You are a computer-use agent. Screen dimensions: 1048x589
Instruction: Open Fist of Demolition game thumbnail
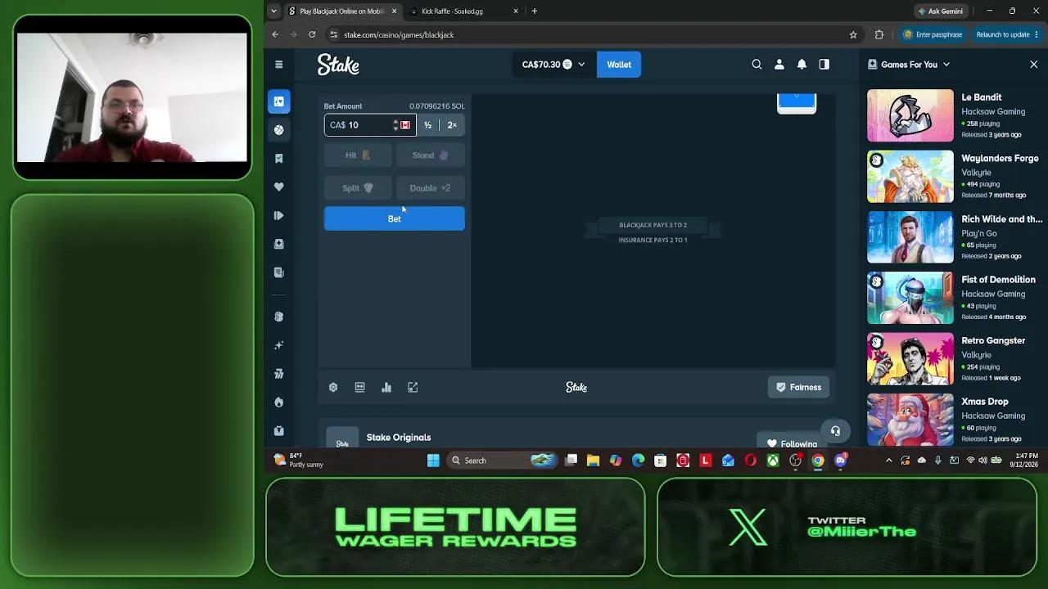[x=910, y=298]
